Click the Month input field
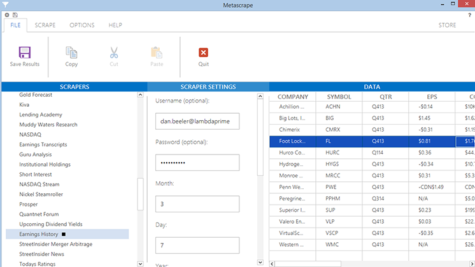Screen dimensions: 475x267 click(197, 204)
